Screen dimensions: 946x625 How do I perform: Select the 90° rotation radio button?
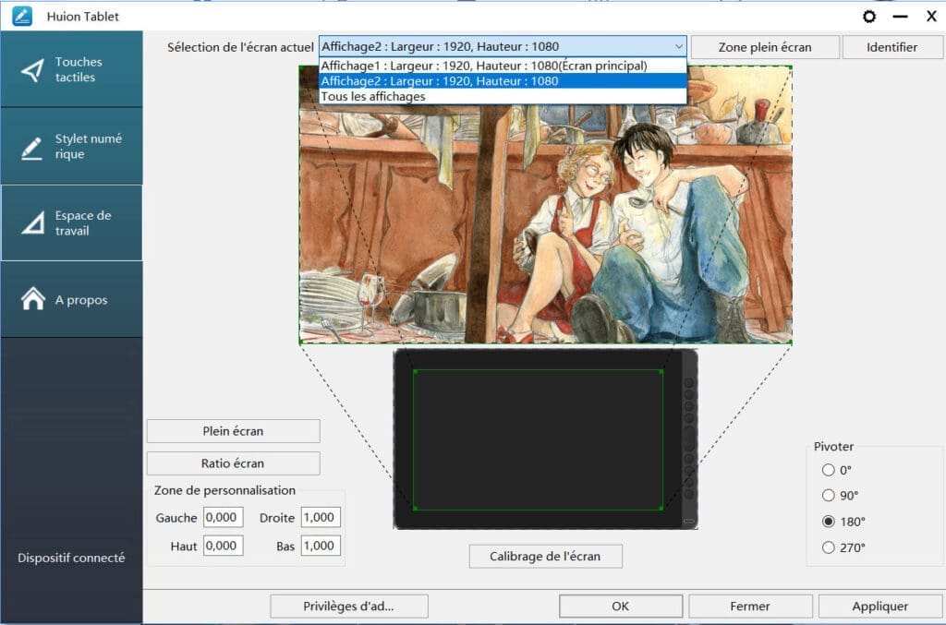[829, 495]
